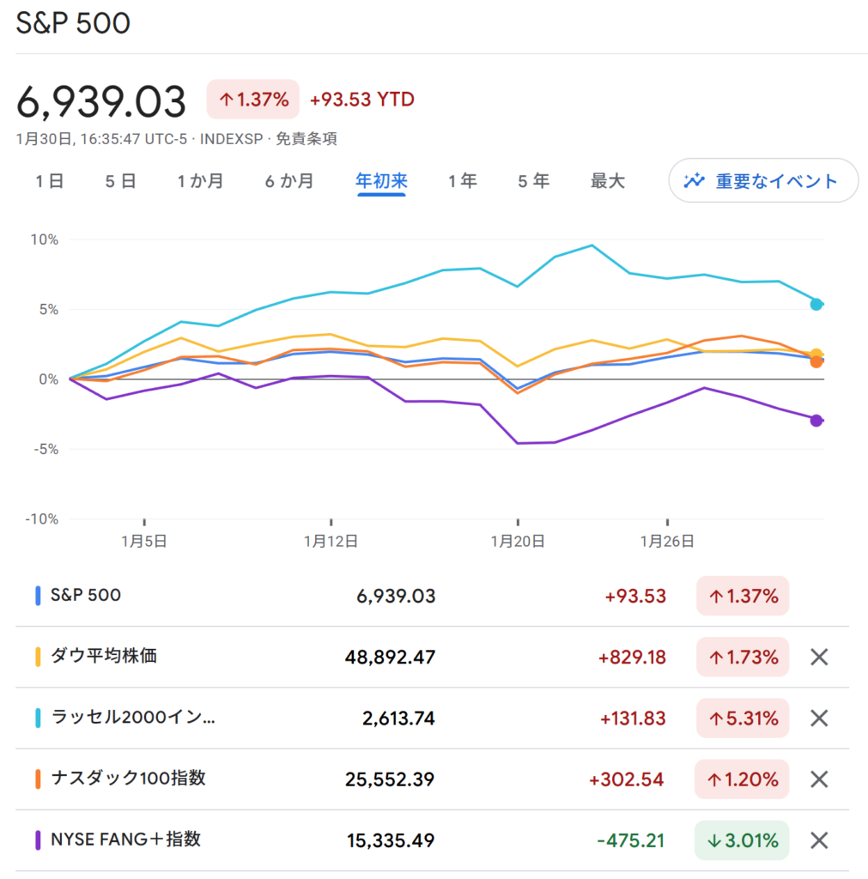Click X icon beside ナスダック100指数
The height and width of the screenshot is (879, 868).
point(819,779)
